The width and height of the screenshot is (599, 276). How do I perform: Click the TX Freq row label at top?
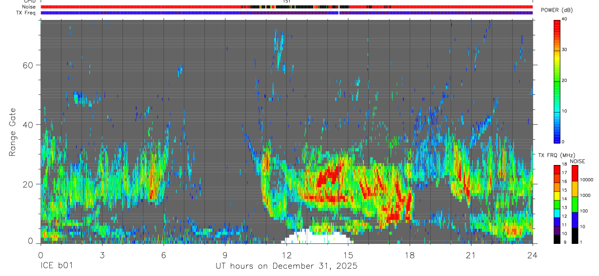26,13
